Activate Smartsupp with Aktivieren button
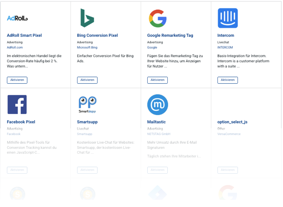Screen dimensions: 283x207 [87, 170]
